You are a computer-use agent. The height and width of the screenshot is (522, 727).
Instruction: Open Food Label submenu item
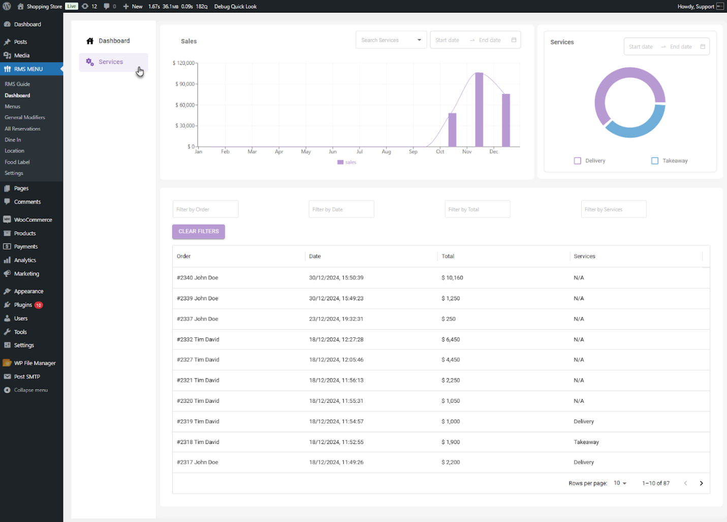[17, 162]
